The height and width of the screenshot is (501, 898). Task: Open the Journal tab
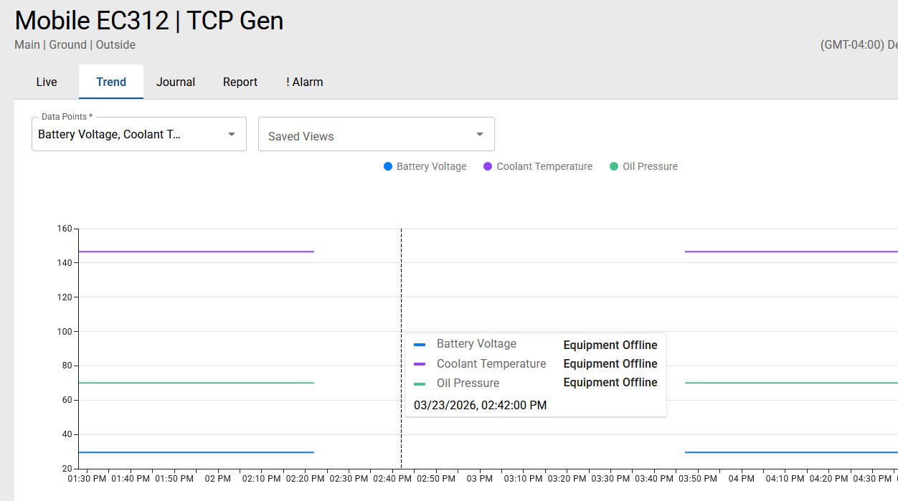pyautogui.click(x=176, y=82)
